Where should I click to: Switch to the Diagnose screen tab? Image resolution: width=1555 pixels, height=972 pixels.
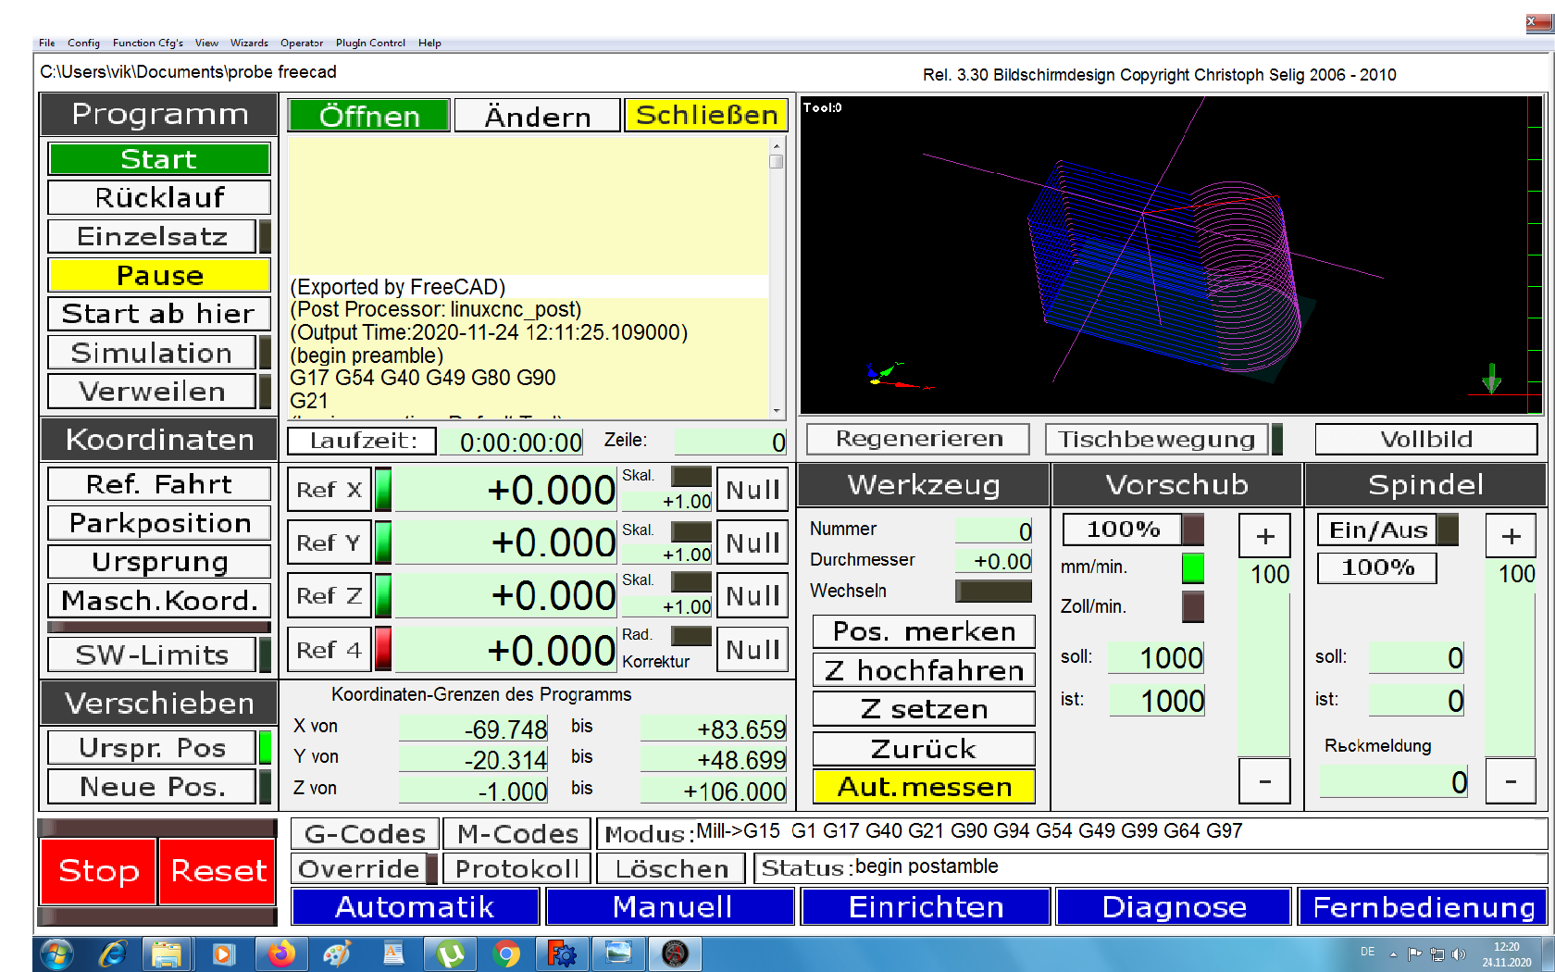coord(1174,906)
